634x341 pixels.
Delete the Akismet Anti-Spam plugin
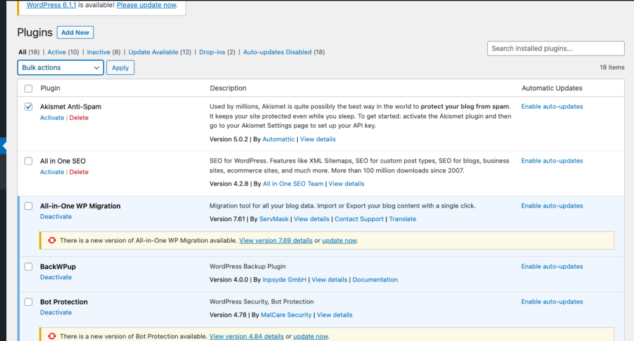coord(79,118)
